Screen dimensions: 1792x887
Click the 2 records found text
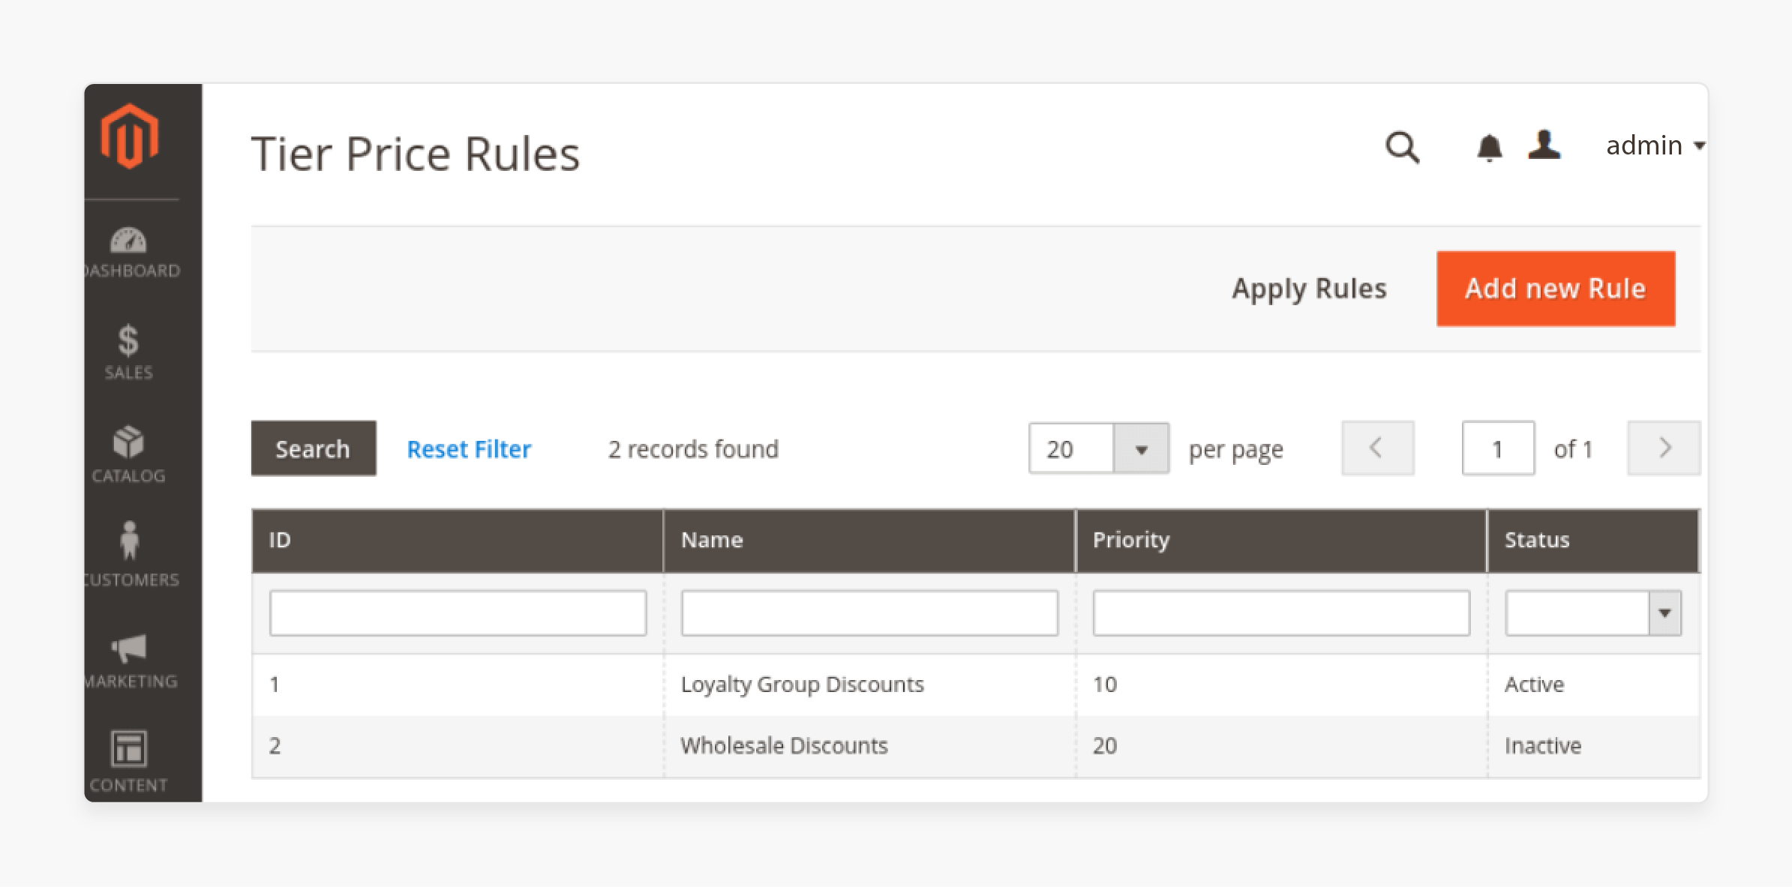pyautogui.click(x=693, y=449)
